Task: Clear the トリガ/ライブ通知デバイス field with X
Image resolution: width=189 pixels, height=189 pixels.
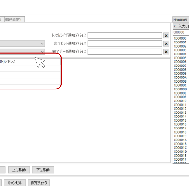Action: point(166,36)
